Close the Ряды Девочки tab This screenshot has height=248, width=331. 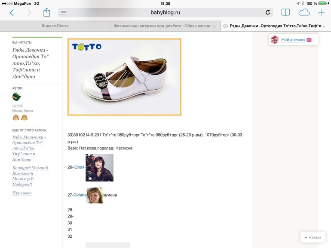(225, 26)
